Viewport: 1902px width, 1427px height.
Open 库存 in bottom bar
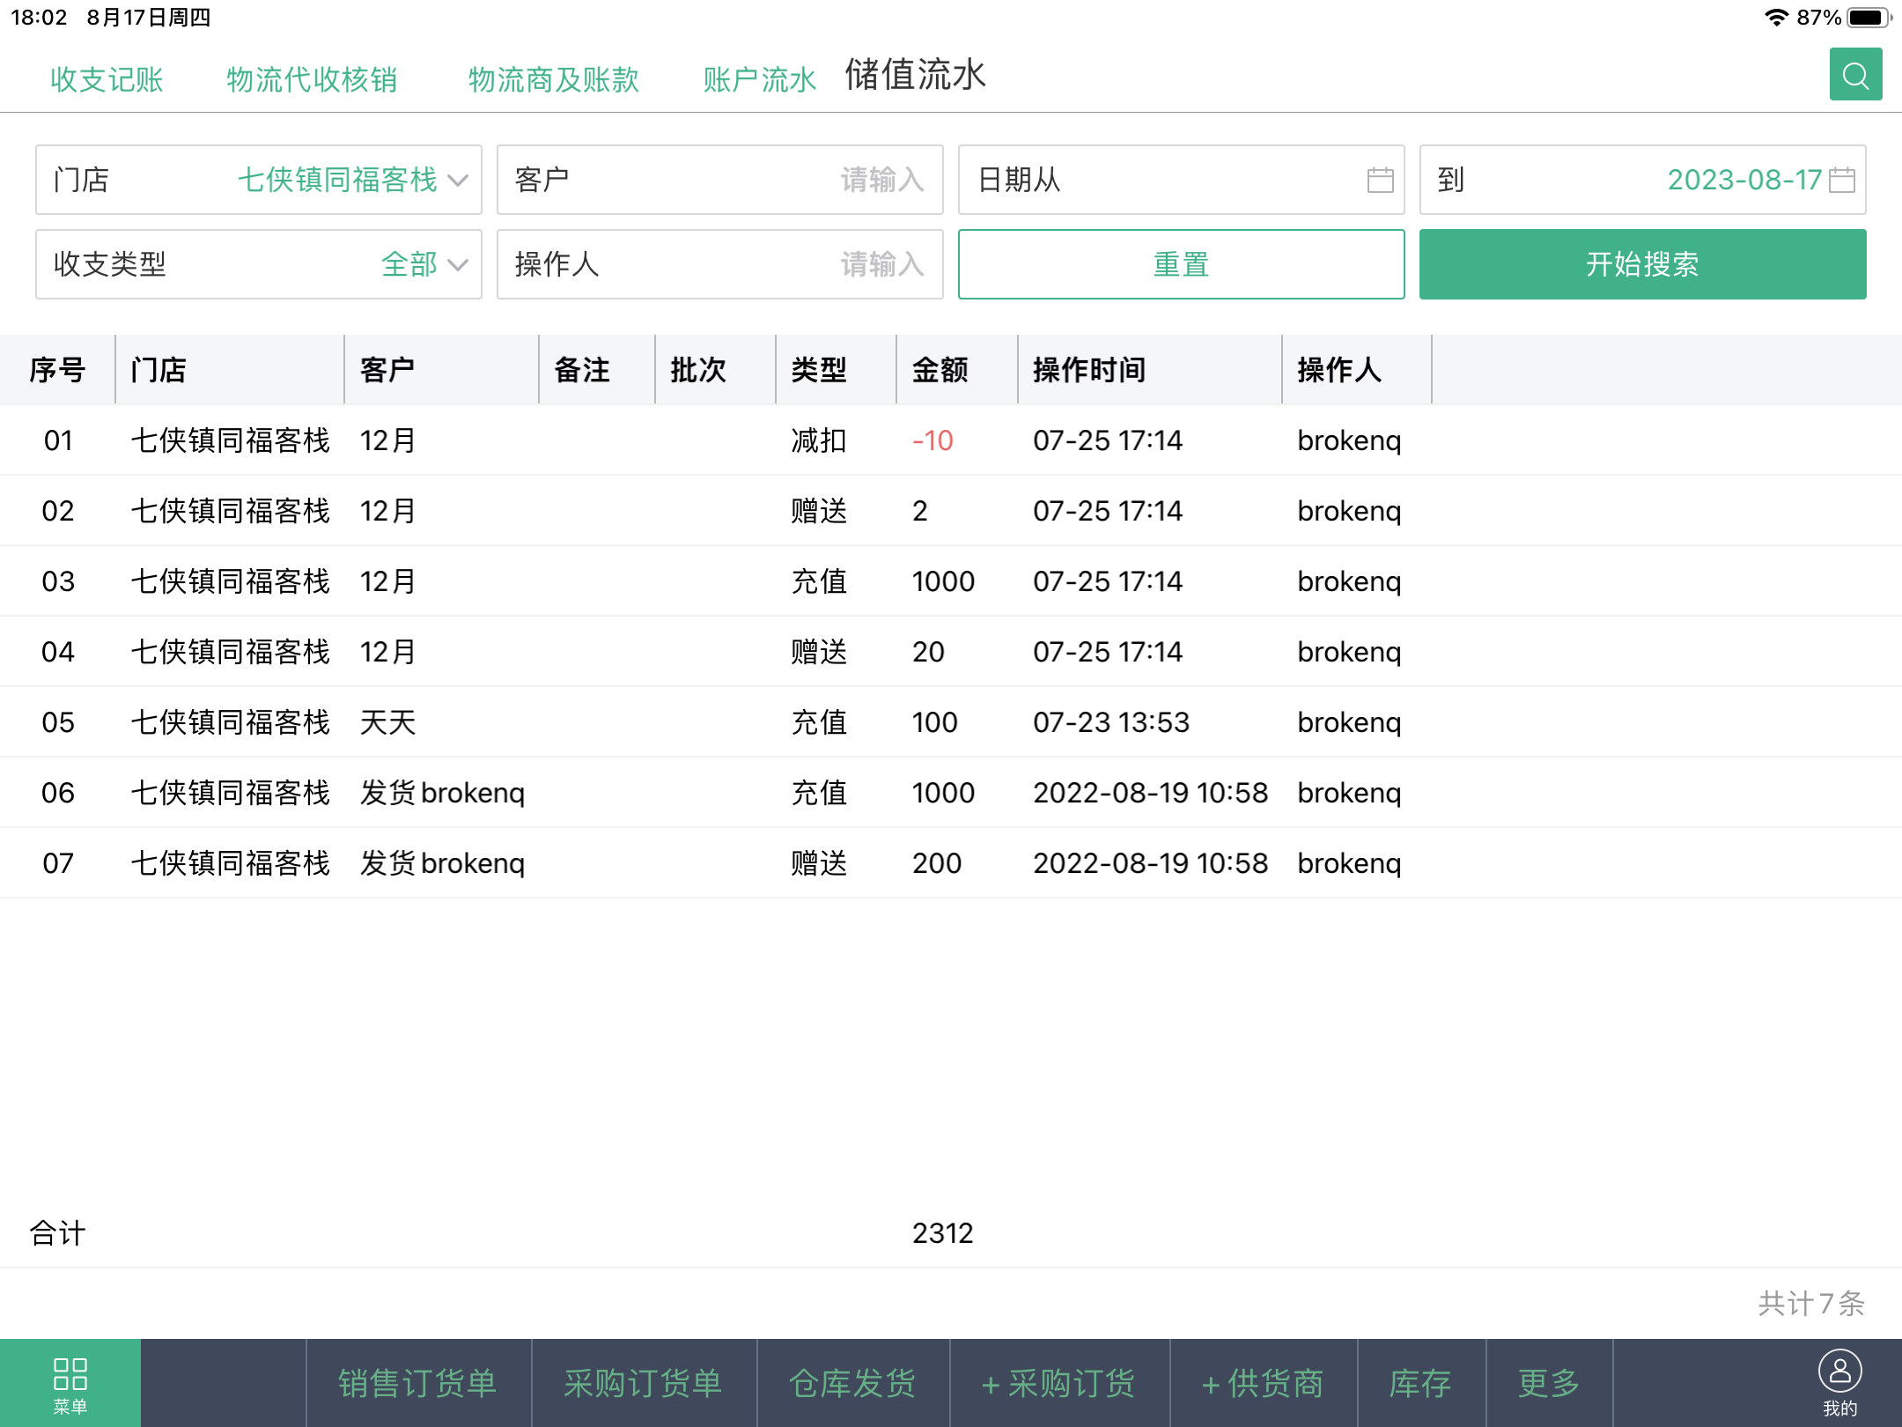tap(1421, 1384)
